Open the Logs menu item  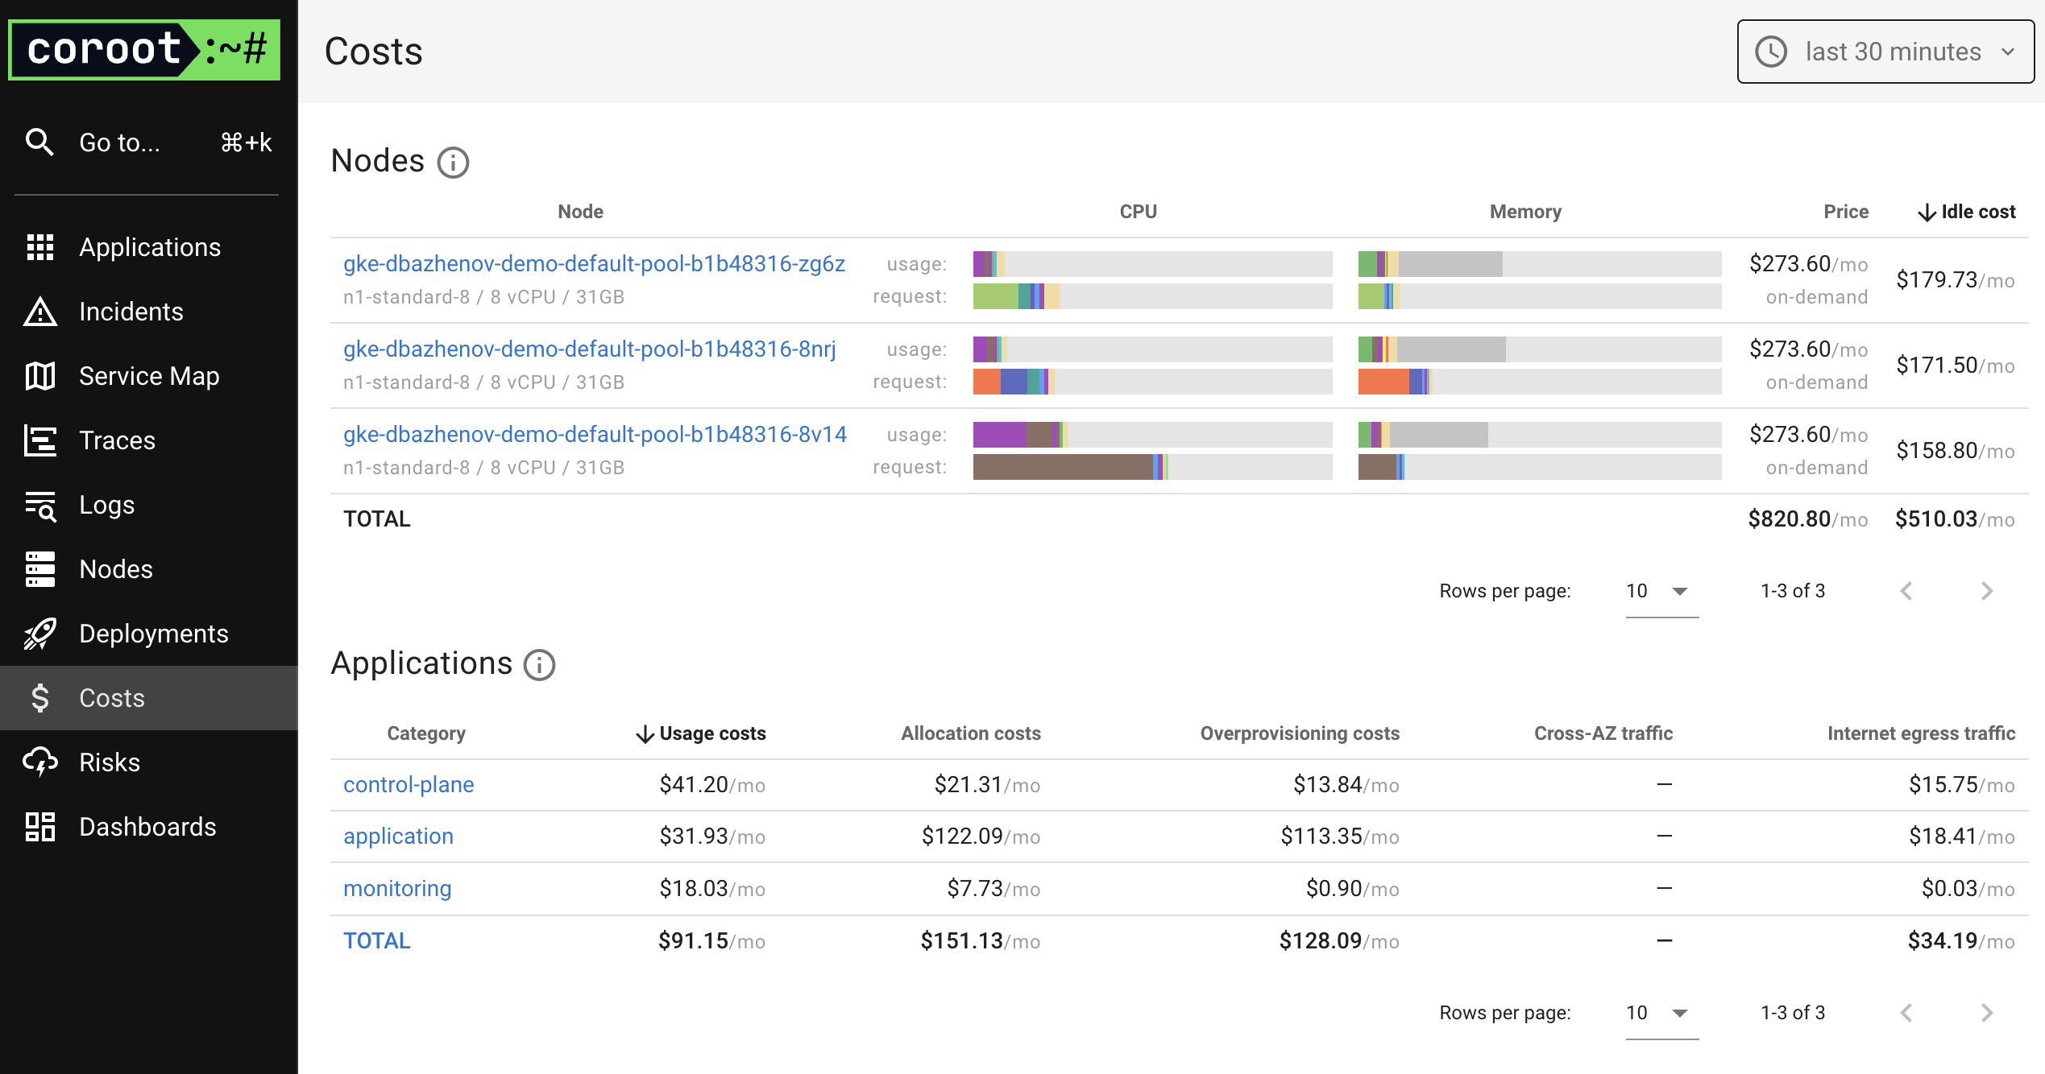pyautogui.click(x=149, y=505)
